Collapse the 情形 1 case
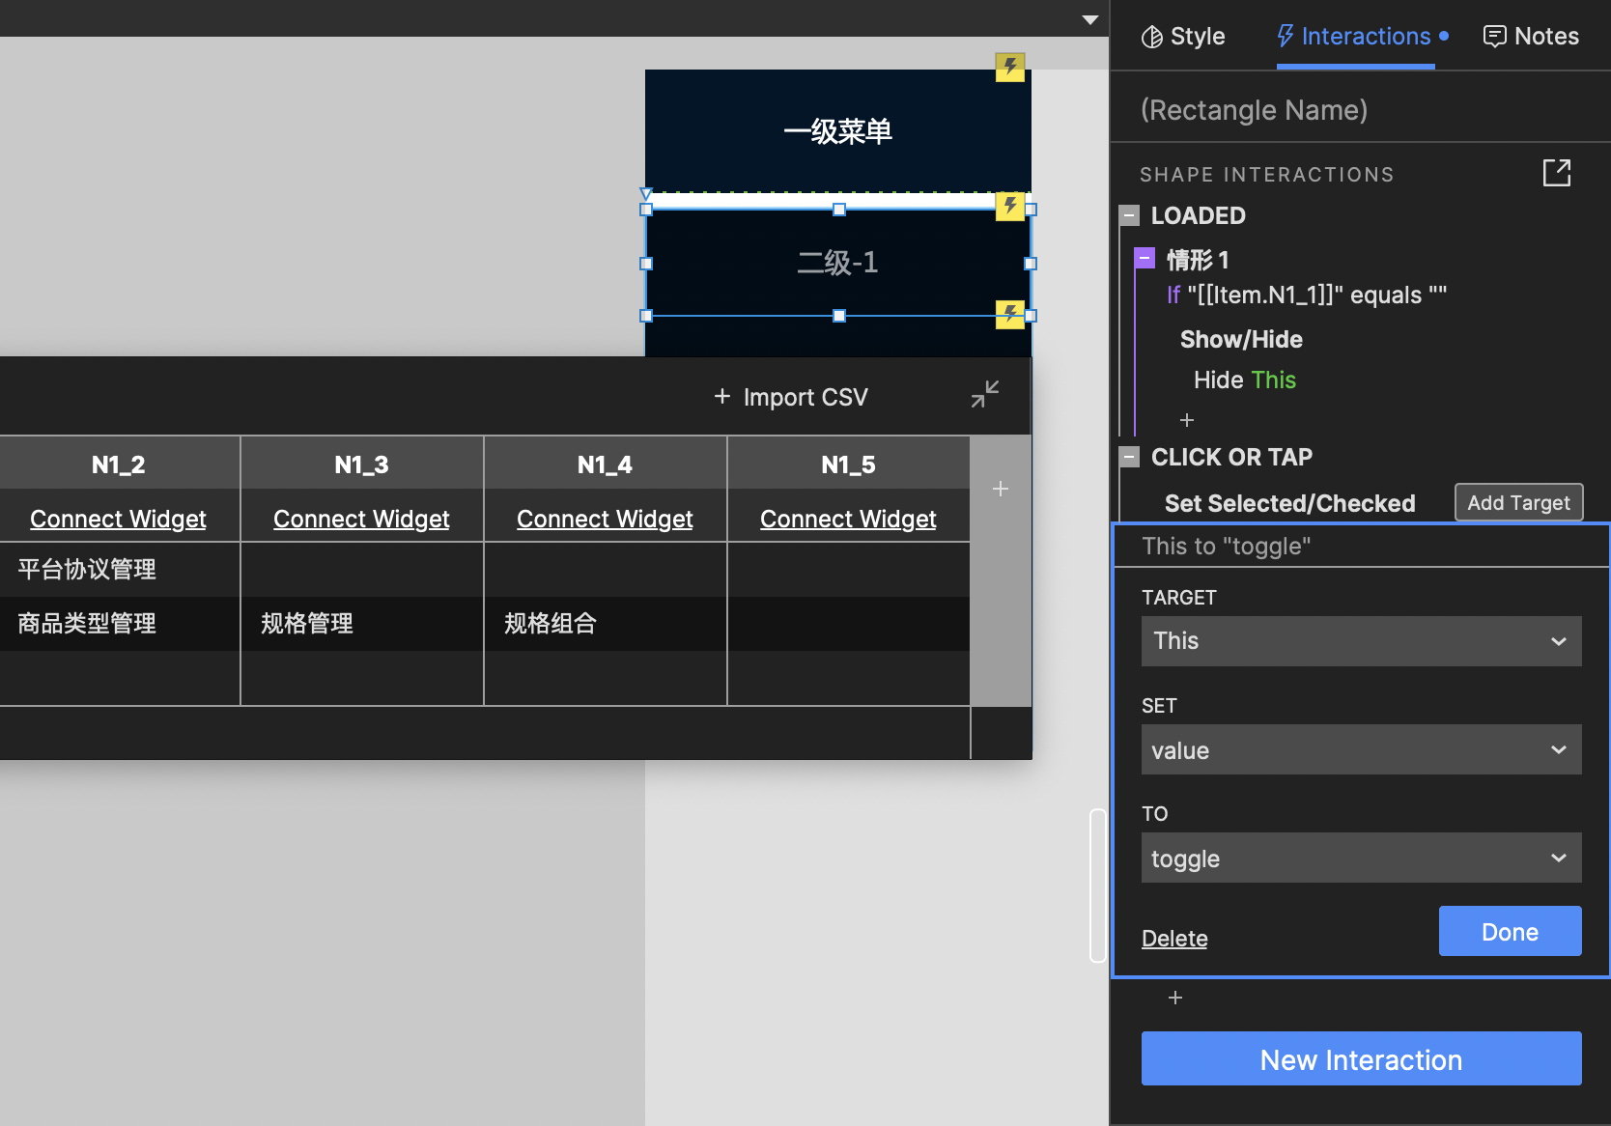The image size is (1611, 1126). pos(1144,258)
